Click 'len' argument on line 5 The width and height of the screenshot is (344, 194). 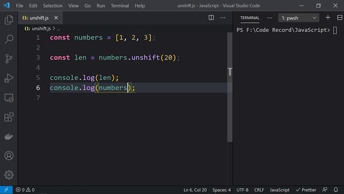click(x=105, y=78)
